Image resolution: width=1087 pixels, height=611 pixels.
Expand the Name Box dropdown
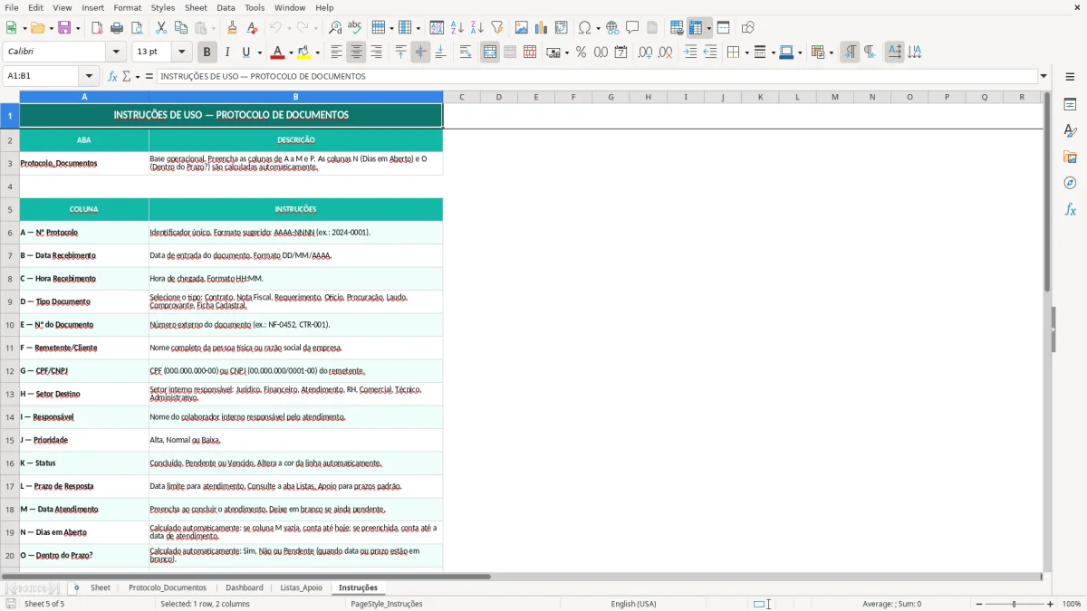[89, 76]
